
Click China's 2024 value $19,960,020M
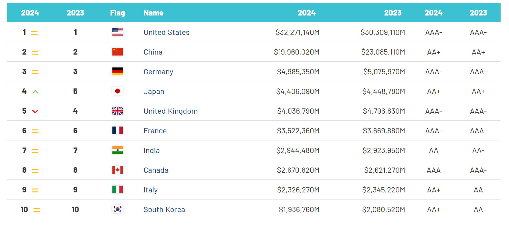[296, 52]
